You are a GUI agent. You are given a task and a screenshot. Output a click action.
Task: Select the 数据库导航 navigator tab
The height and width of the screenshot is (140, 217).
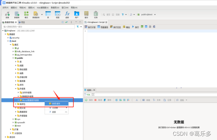click(9, 22)
